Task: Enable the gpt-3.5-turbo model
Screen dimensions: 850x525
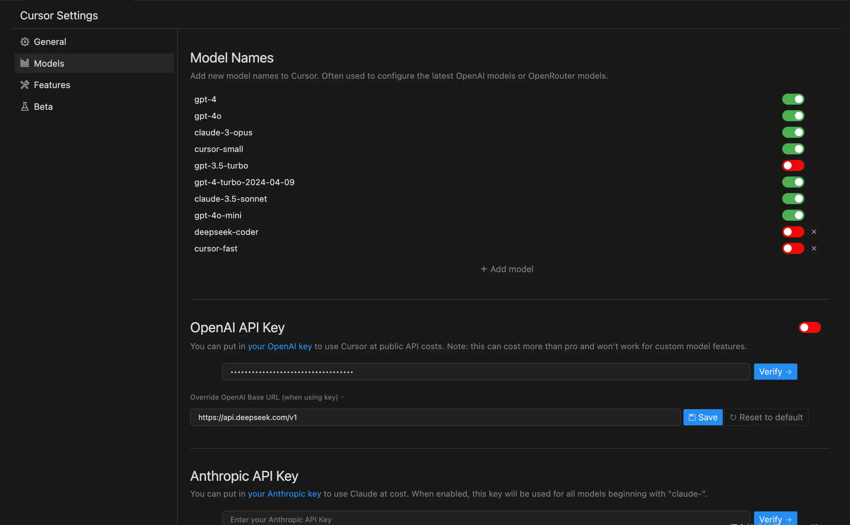Action: [793, 166]
